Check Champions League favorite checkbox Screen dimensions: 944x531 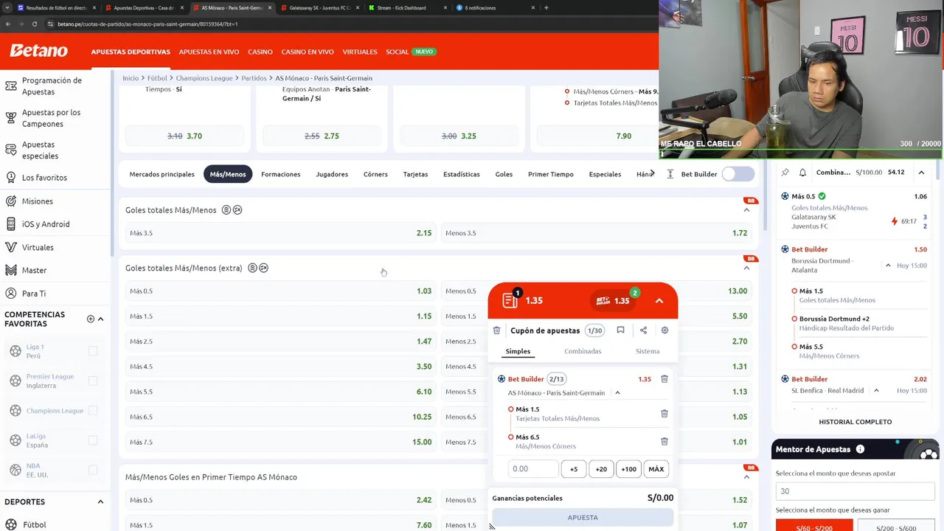(x=93, y=411)
